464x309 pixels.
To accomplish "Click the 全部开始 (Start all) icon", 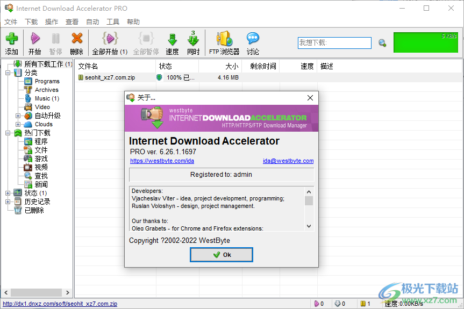I will click(x=110, y=39).
